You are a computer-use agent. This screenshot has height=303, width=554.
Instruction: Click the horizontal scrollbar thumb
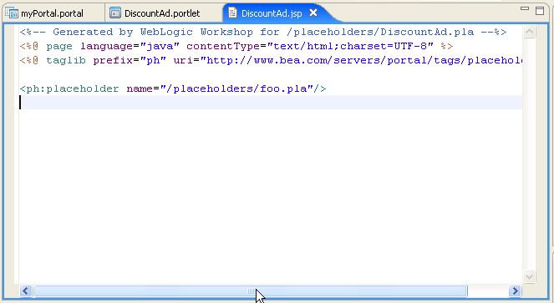click(x=251, y=291)
